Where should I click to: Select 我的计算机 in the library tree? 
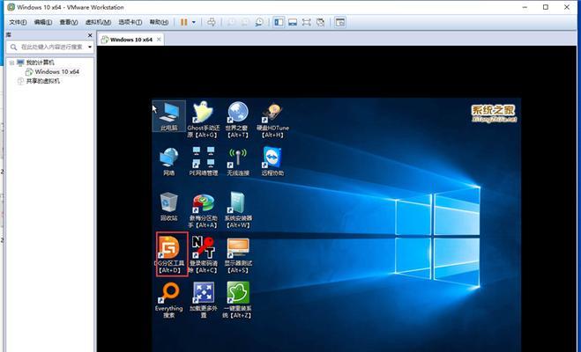(x=40, y=62)
